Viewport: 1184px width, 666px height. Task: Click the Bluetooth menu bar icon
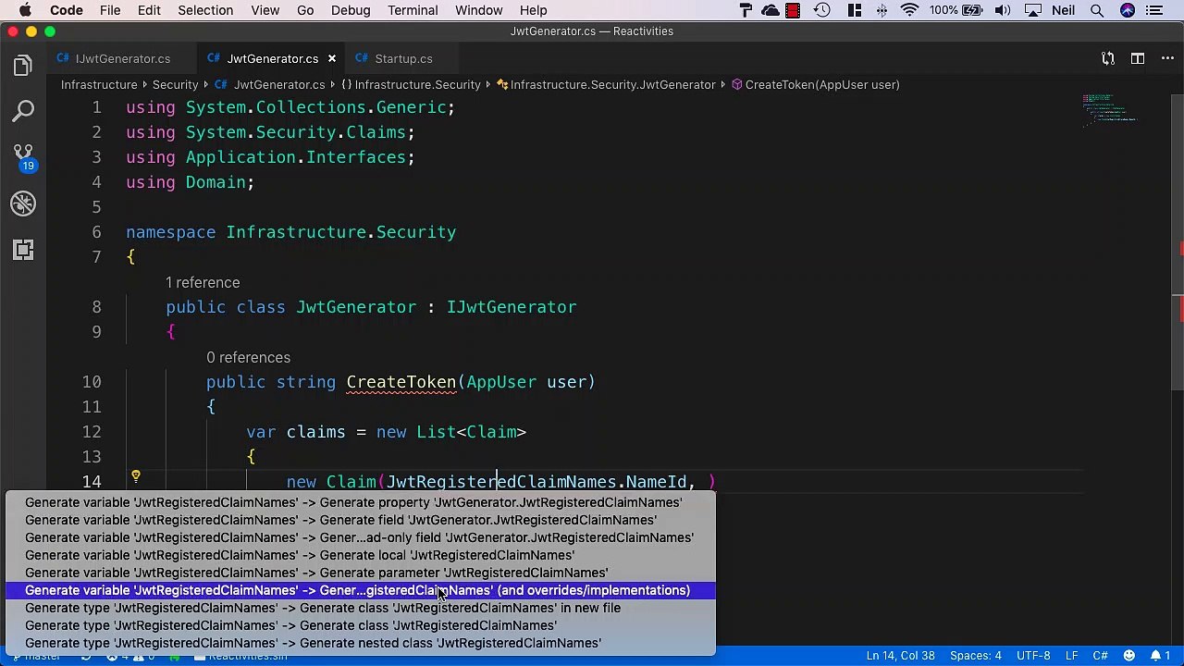click(882, 10)
